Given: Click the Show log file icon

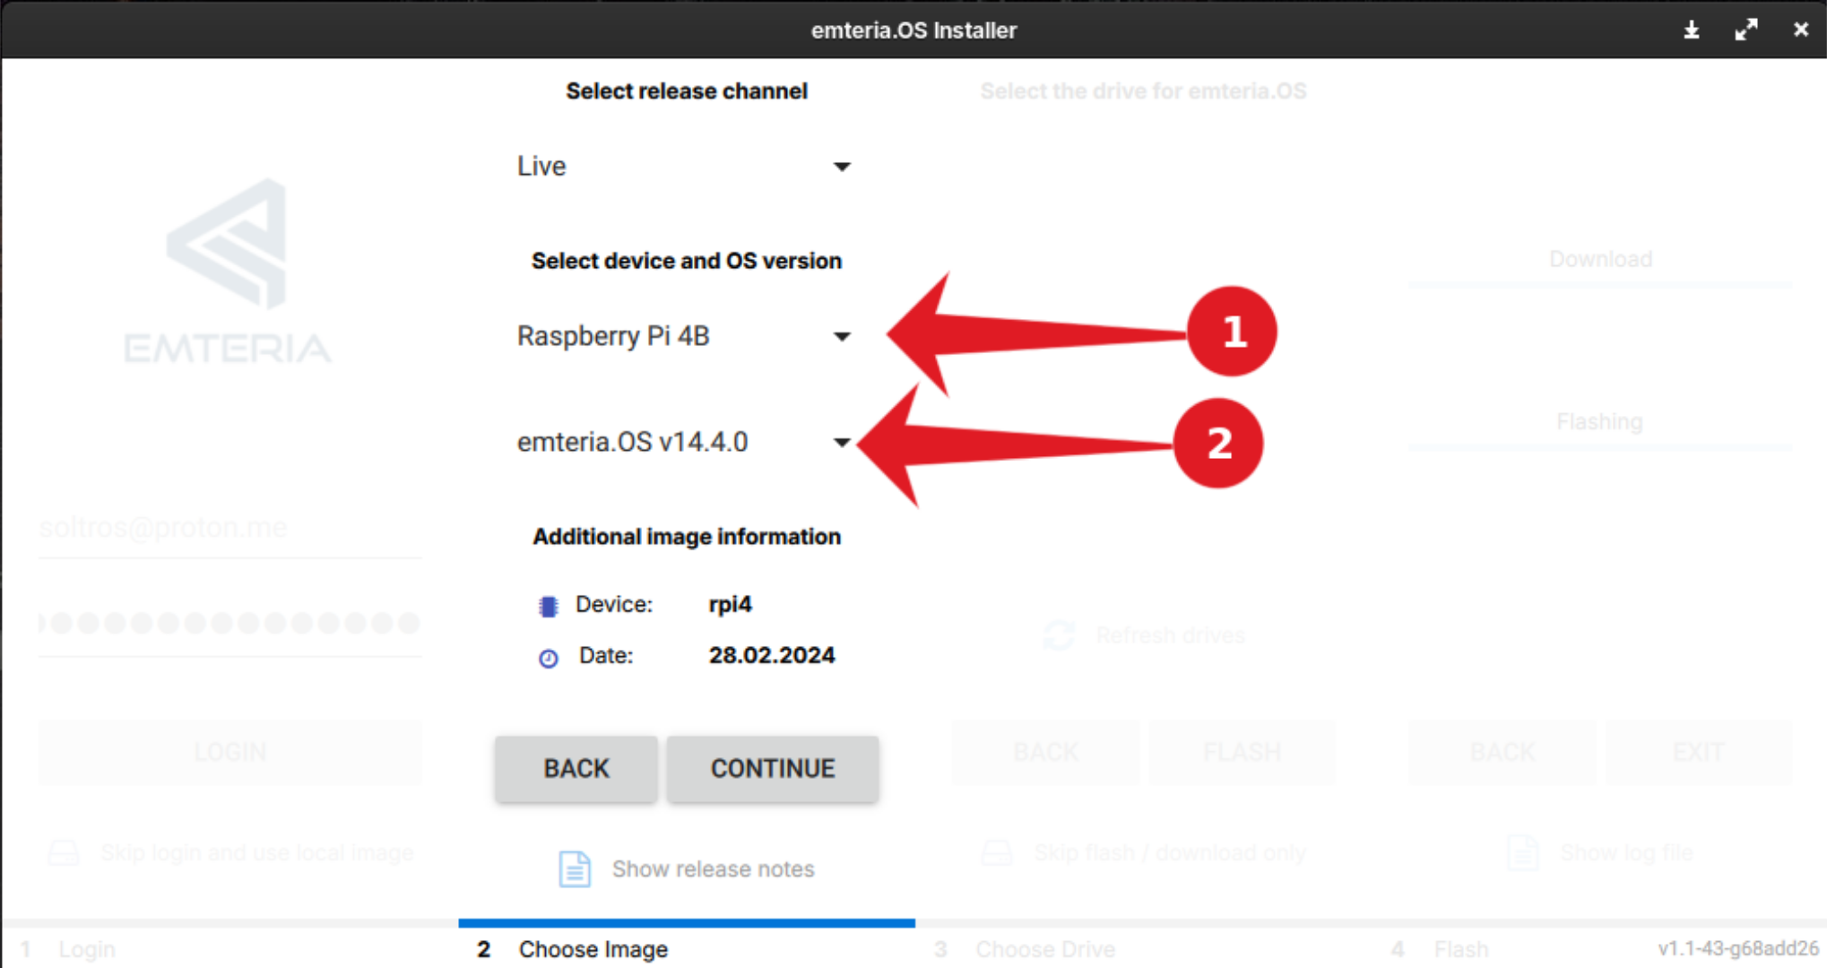Looking at the screenshot, I should [x=1522, y=852].
